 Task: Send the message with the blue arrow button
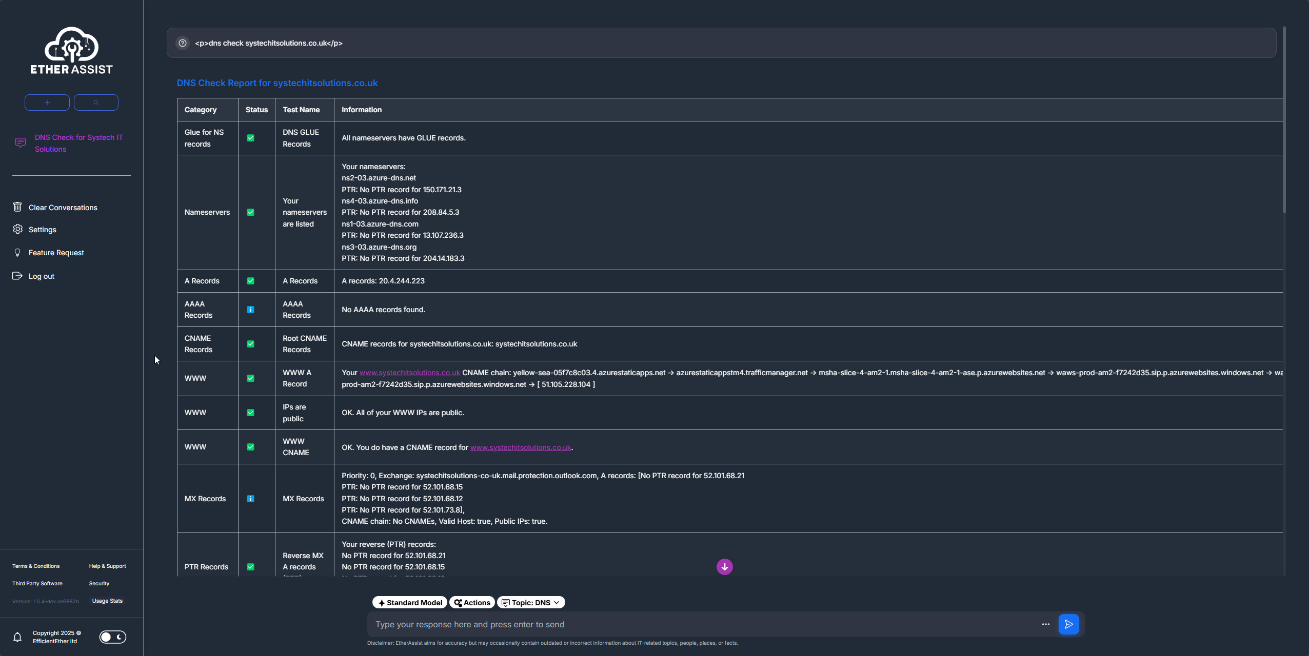tap(1068, 624)
